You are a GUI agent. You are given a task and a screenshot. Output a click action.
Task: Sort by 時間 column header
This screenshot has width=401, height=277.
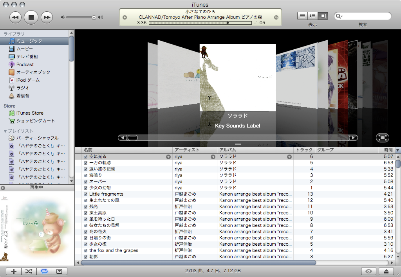(x=387, y=150)
